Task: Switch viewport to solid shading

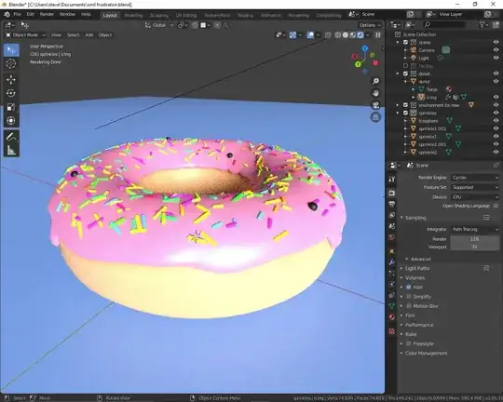Action: tap(346, 35)
